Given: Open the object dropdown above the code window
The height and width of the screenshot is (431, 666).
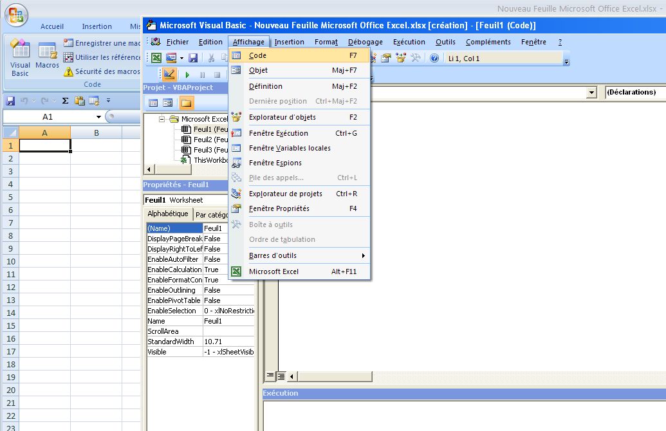Looking at the screenshot, I should (x=591, y=92).
